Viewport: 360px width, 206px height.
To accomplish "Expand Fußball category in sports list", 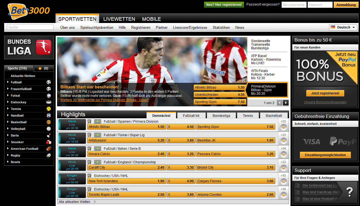I will (x=7, y=82).
